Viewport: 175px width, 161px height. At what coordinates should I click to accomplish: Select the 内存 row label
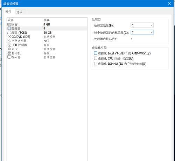15,24
